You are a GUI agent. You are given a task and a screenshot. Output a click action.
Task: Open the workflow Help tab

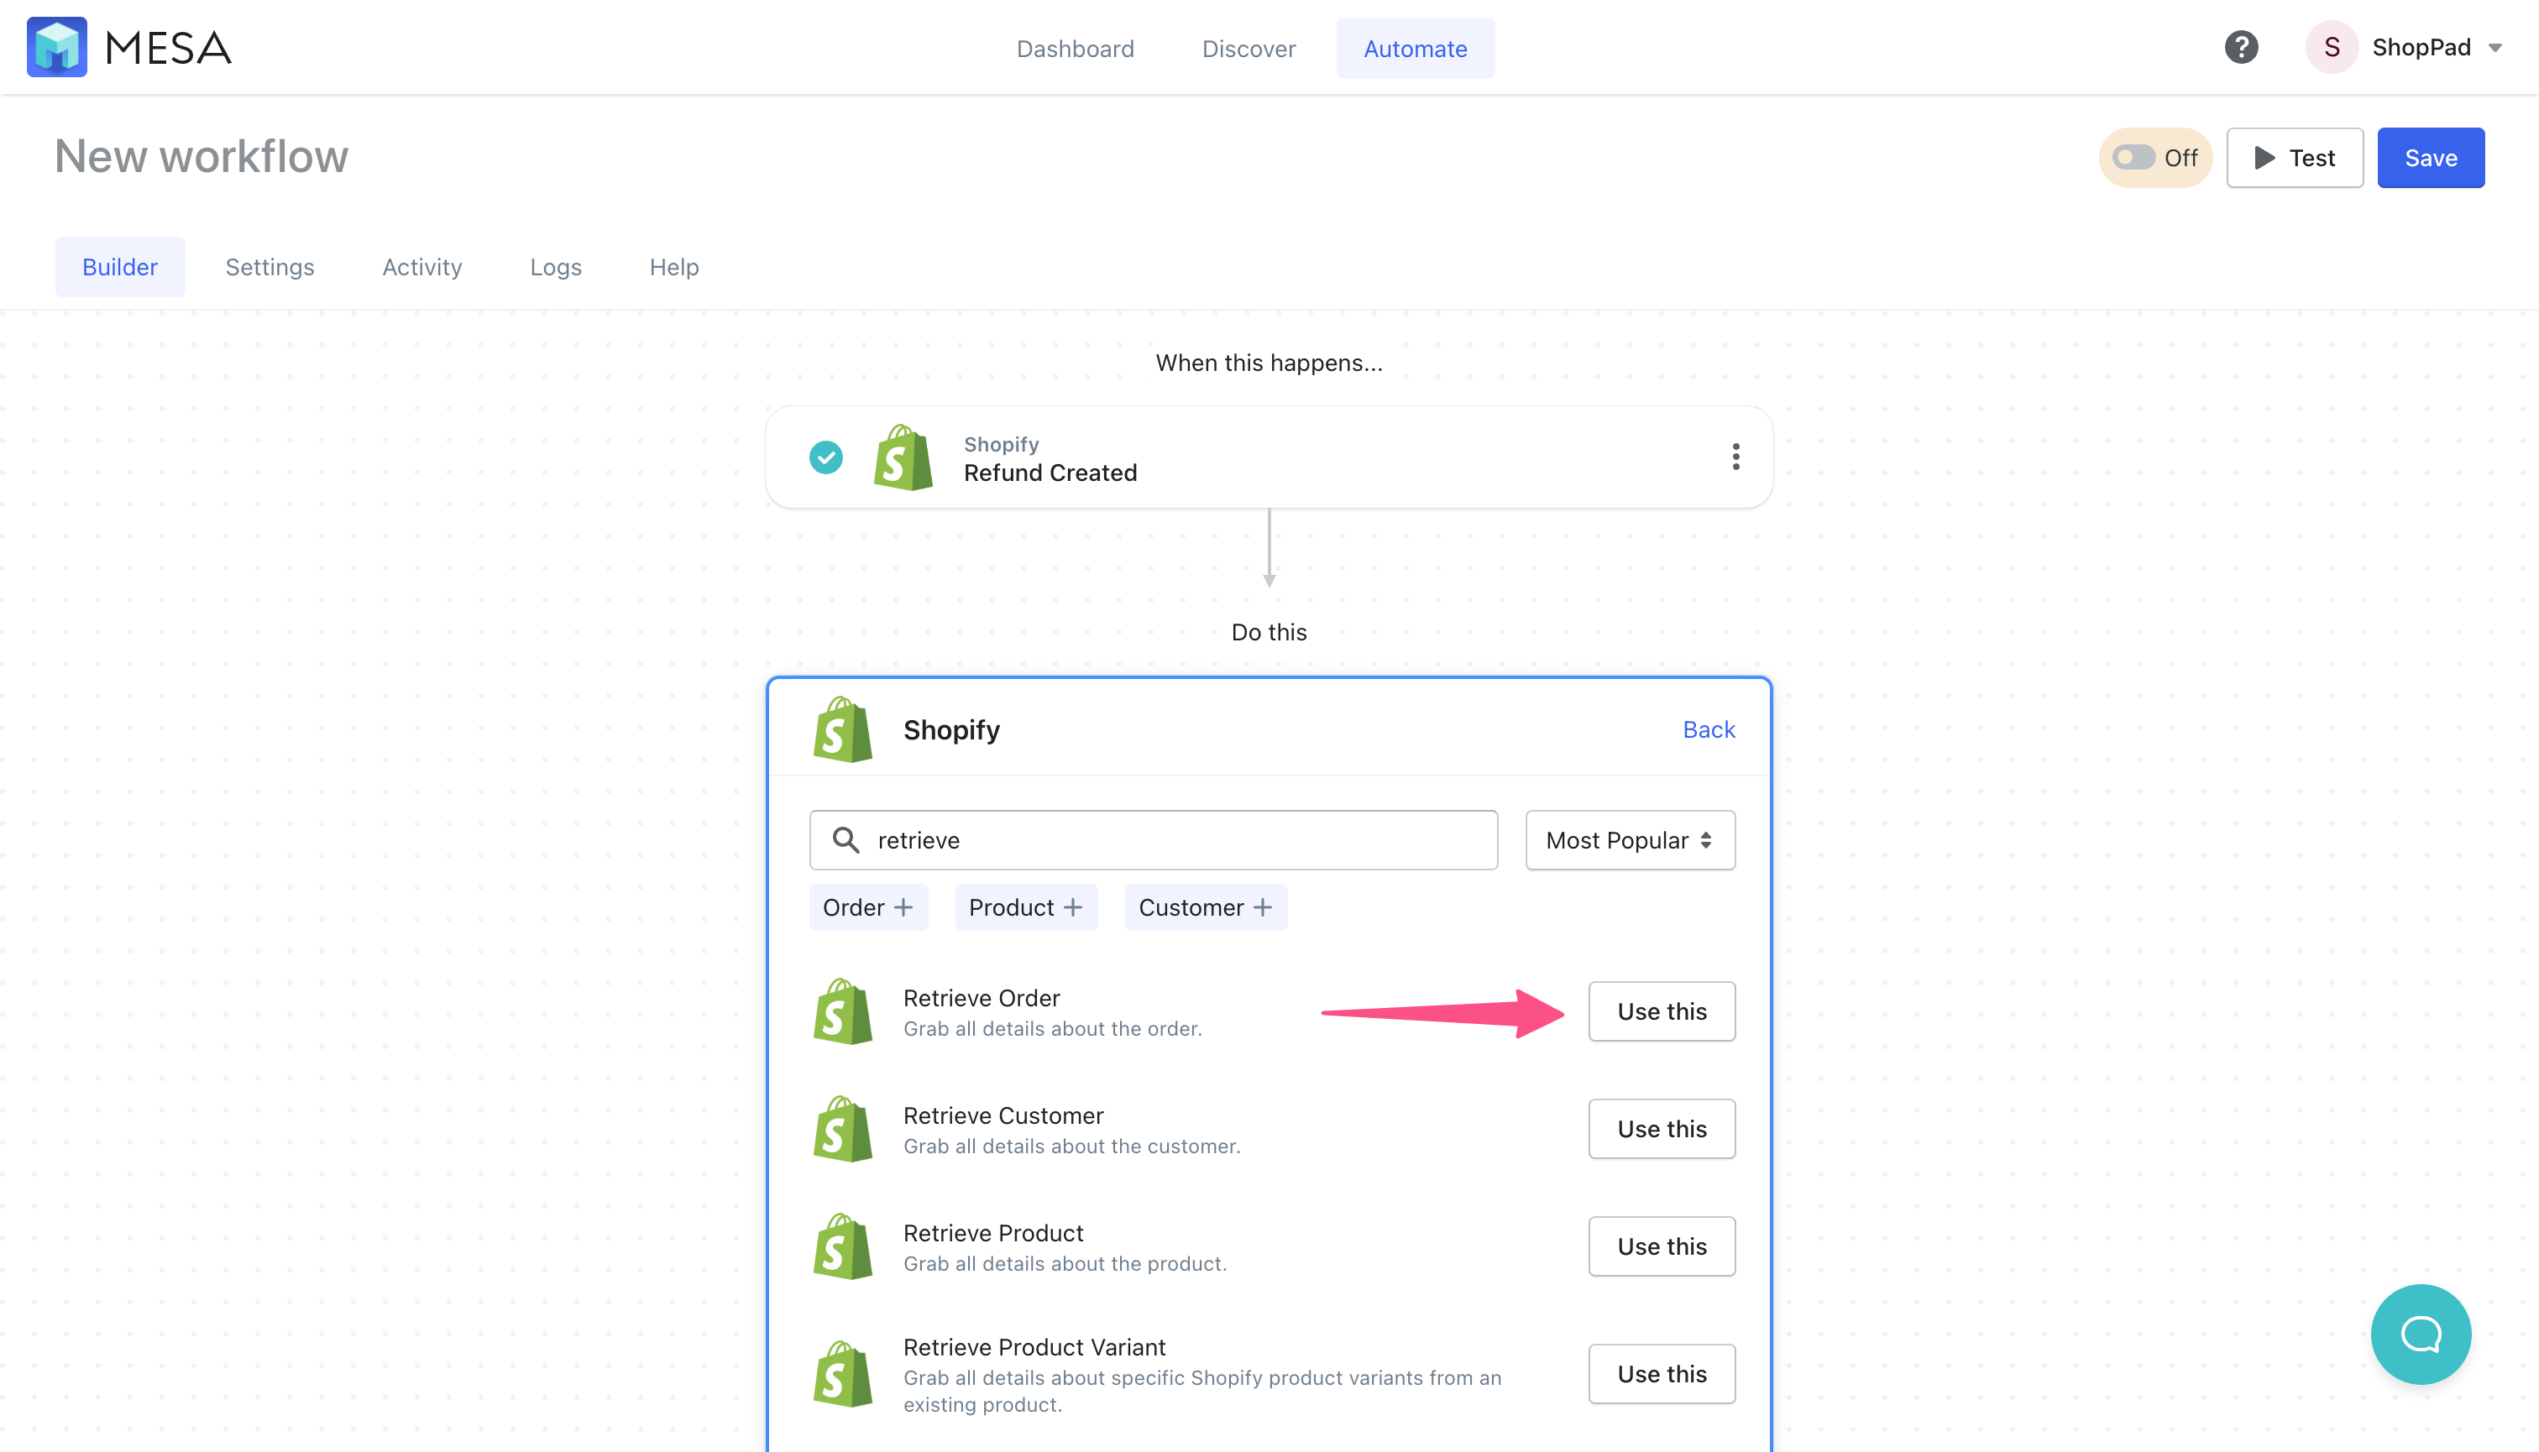coord(673,266)
